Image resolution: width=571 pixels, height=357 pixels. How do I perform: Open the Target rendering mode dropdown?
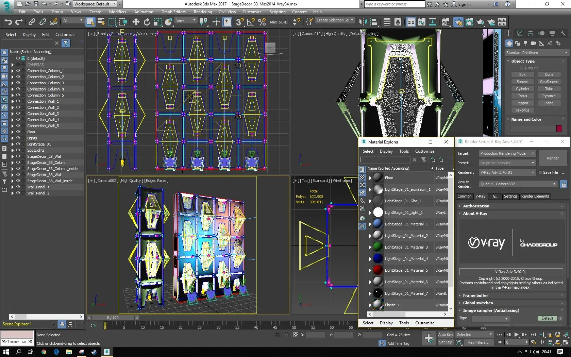(x=507, y=153)
